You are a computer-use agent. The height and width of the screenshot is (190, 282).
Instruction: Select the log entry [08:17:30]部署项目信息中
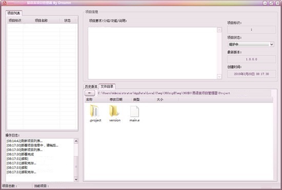[x=32, y=145]
